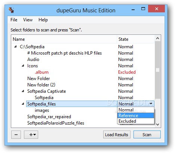Click the vertical scrollbar thumb
The height and width of the screenshot is (153, 175).
157,70
